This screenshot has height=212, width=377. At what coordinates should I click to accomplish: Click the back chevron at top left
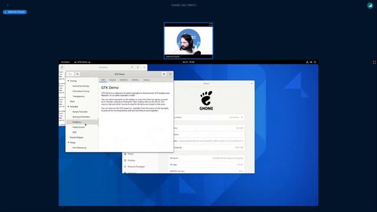[8, 5]
